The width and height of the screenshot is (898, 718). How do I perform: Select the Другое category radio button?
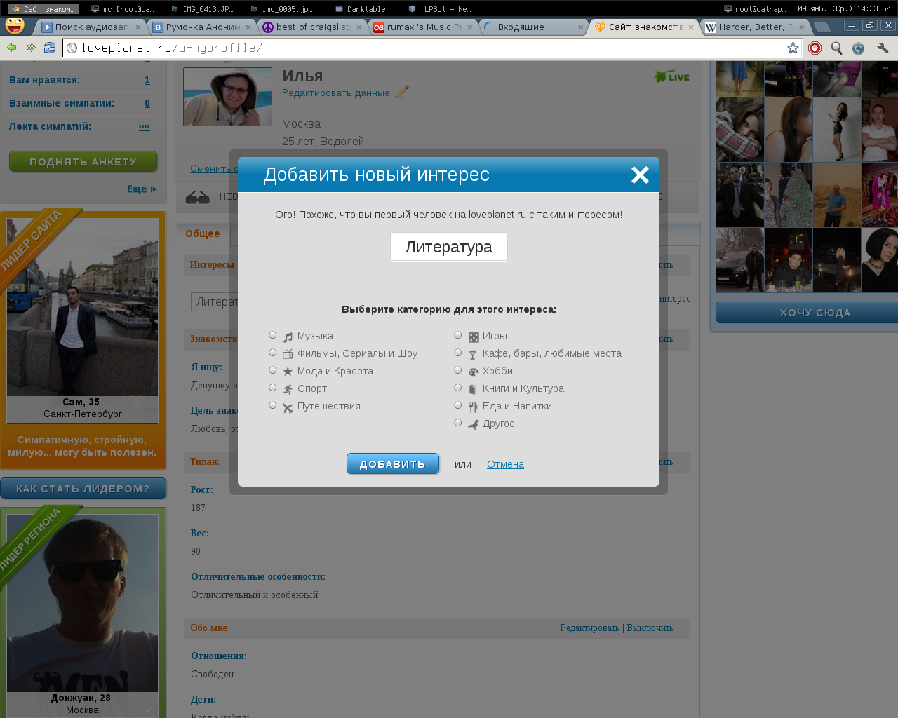pos(457,423)
